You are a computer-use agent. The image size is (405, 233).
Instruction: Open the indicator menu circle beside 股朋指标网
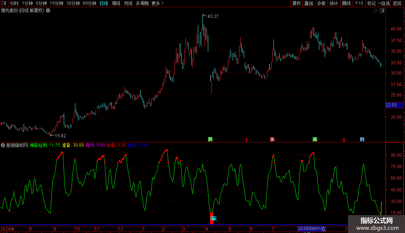point(3,145)
